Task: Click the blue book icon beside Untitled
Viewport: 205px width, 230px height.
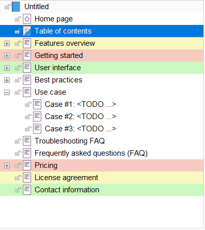Action: (x=16, y=7)
